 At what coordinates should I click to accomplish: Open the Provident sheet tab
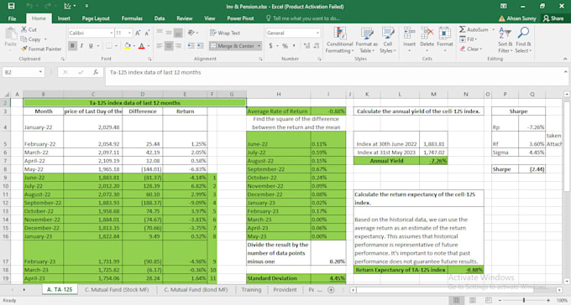(x=285, y=290)
